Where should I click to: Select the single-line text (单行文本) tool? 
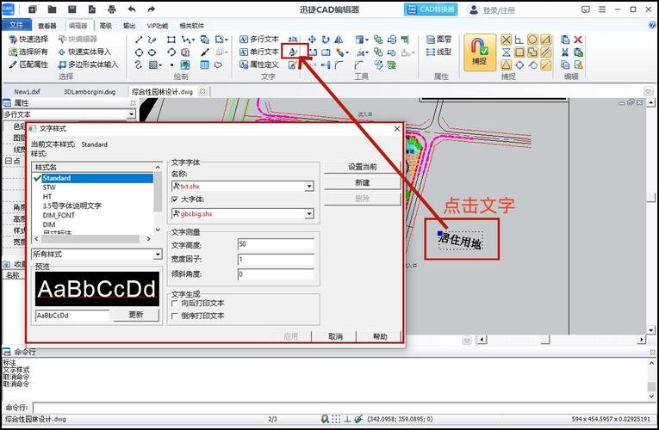coord(258,52)
